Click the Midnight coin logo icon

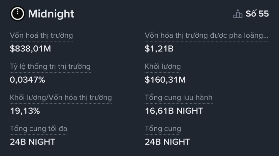coord(18,14)
